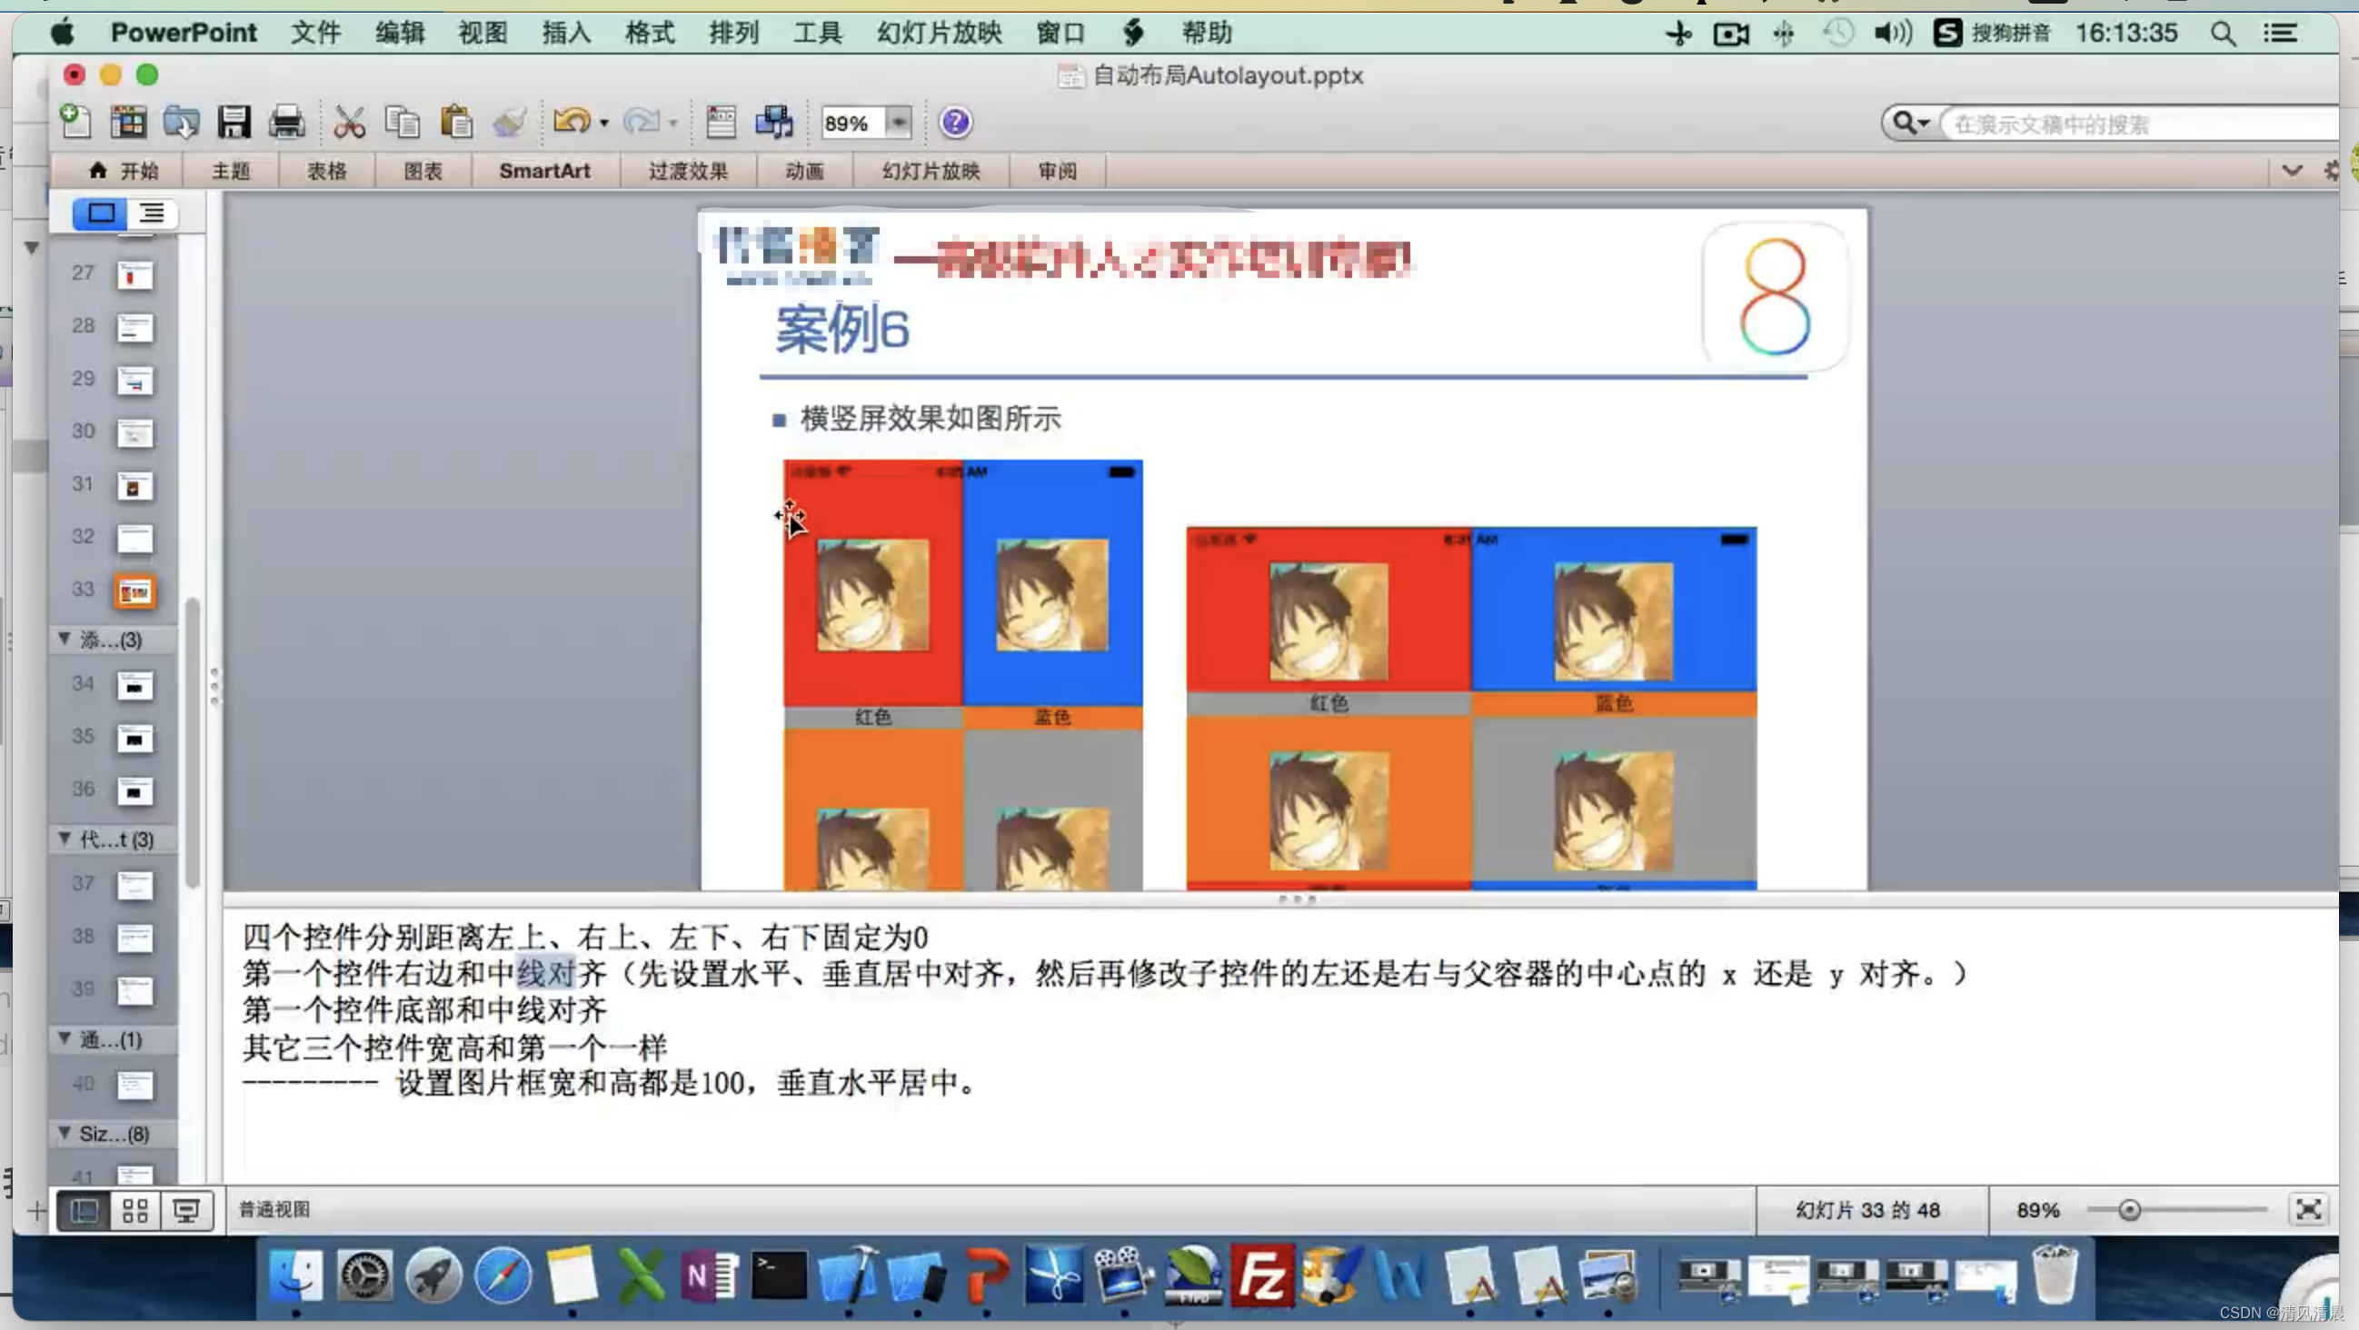Click the open file folder icon
This screenshot has width=2359, height=1330.
click(182, 122)
